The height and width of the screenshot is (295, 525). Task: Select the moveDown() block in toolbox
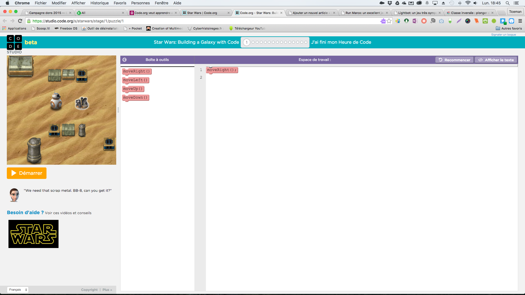[x=136, y=98]
